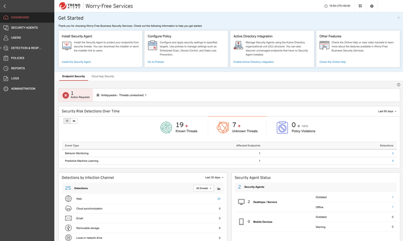Switch to table view toggle
403x241 pixels.
[67, 121]
